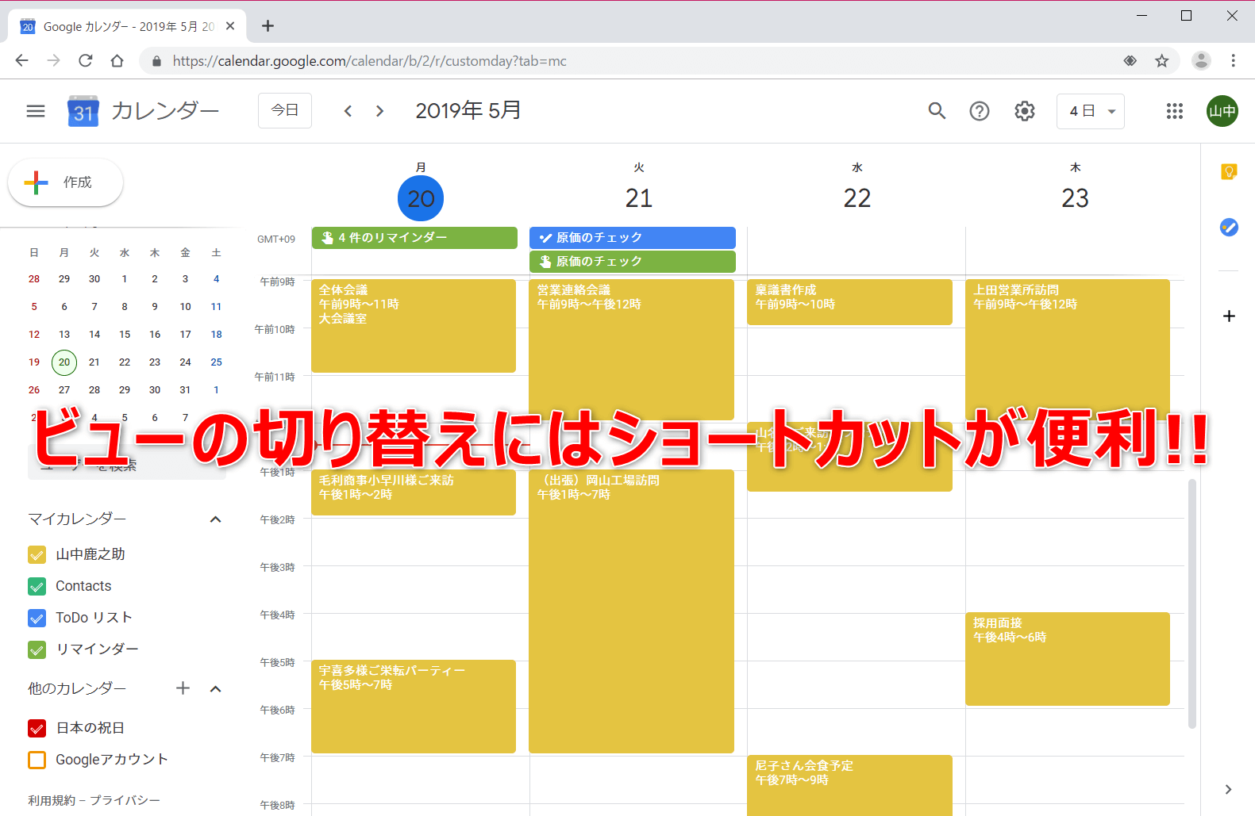1255x816 pixels.
Task: Open a new browser tab
Action: tap(268, 26)
